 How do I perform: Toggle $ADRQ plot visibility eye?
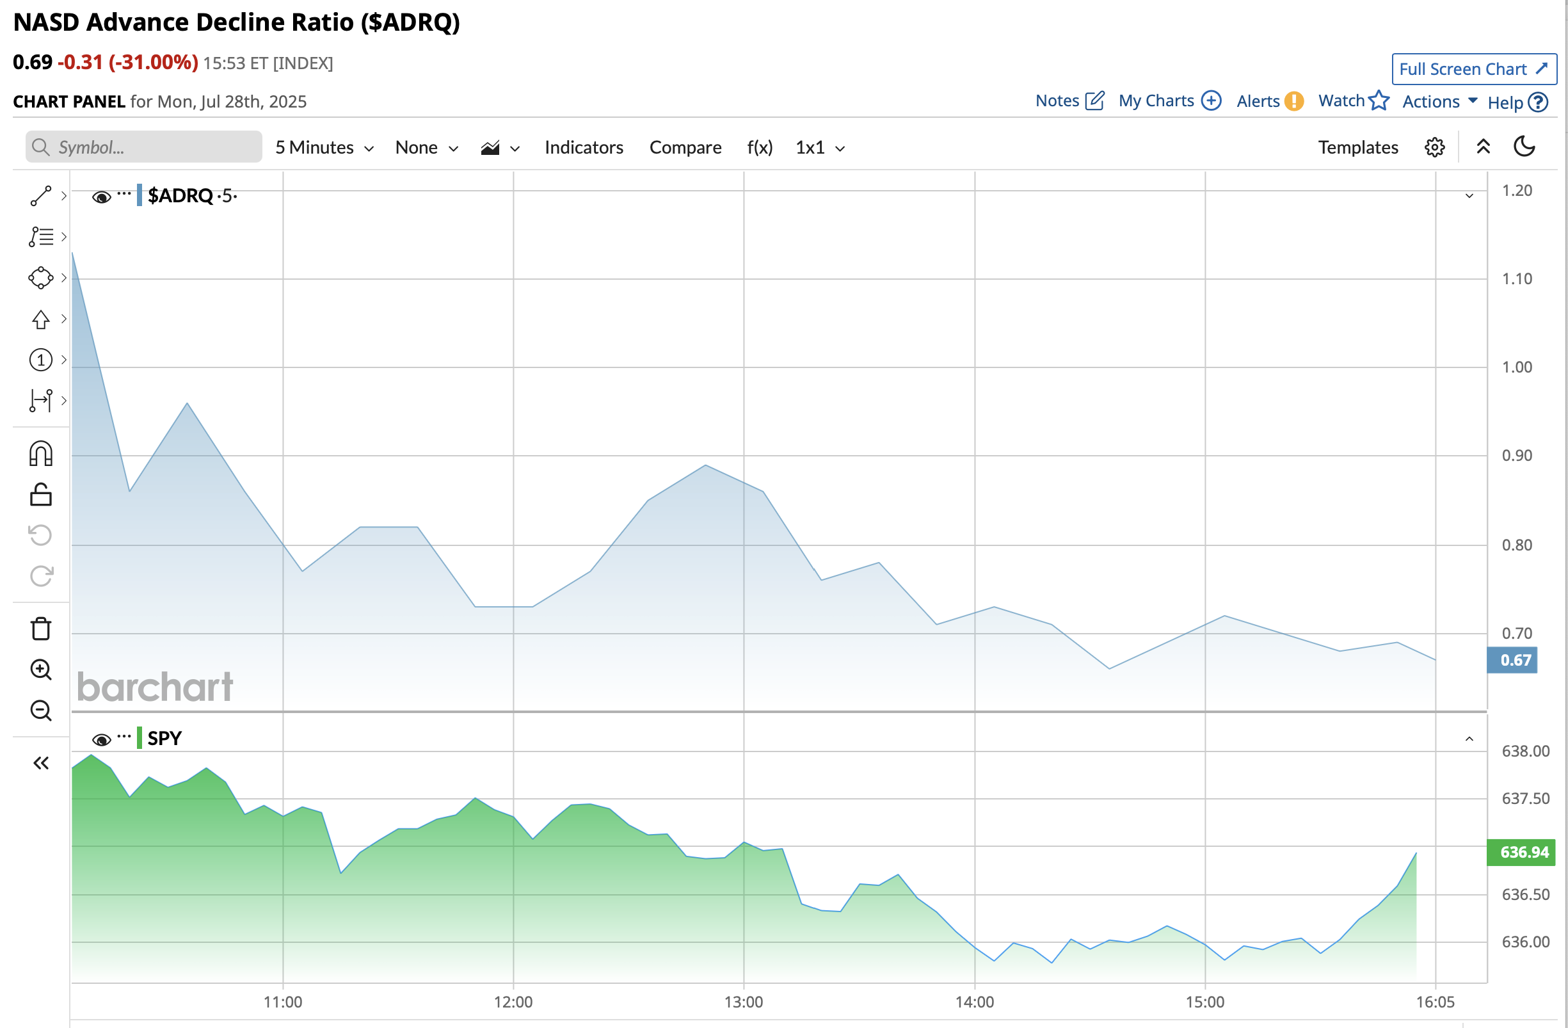click(101, 197)
